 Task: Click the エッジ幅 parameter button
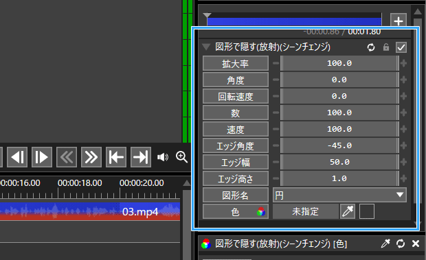(236, 162)
